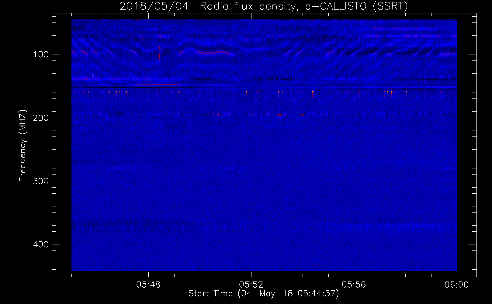Click the 300 frequency tick label
Screen dimensions: 492x304
(x=41, y=181)
